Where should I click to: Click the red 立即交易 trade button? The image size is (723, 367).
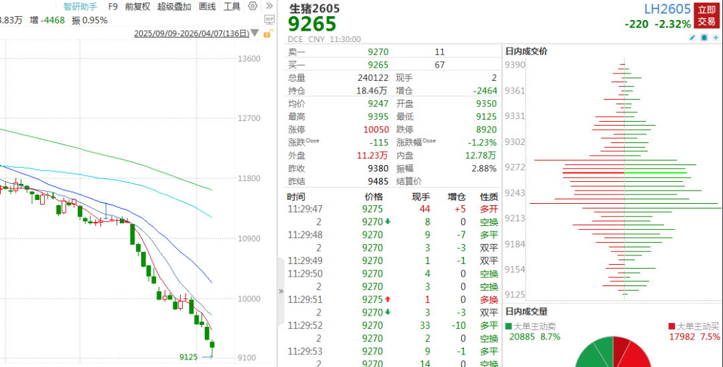706,15
